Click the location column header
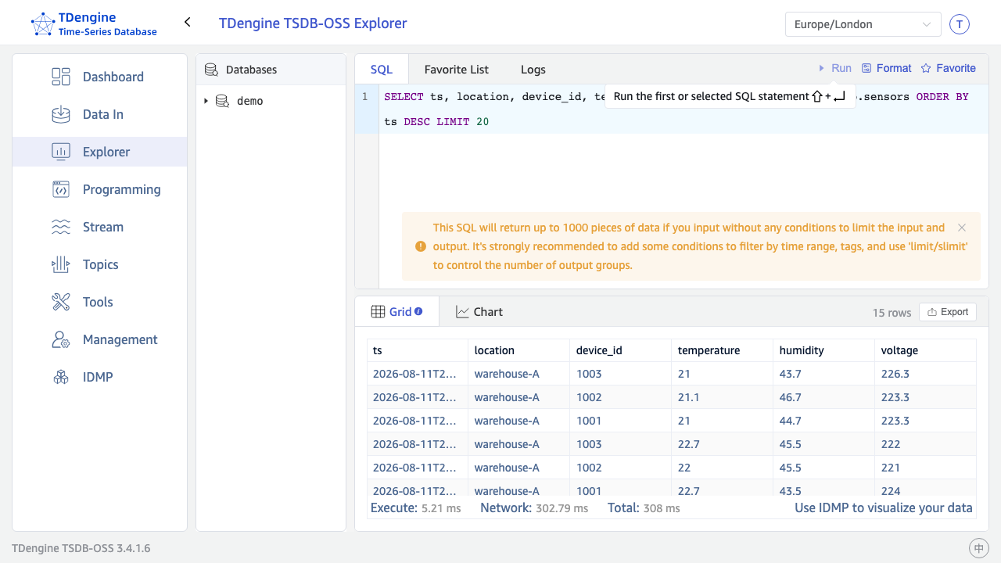This screenshot has width=1001, height=563. coord(519,350)
